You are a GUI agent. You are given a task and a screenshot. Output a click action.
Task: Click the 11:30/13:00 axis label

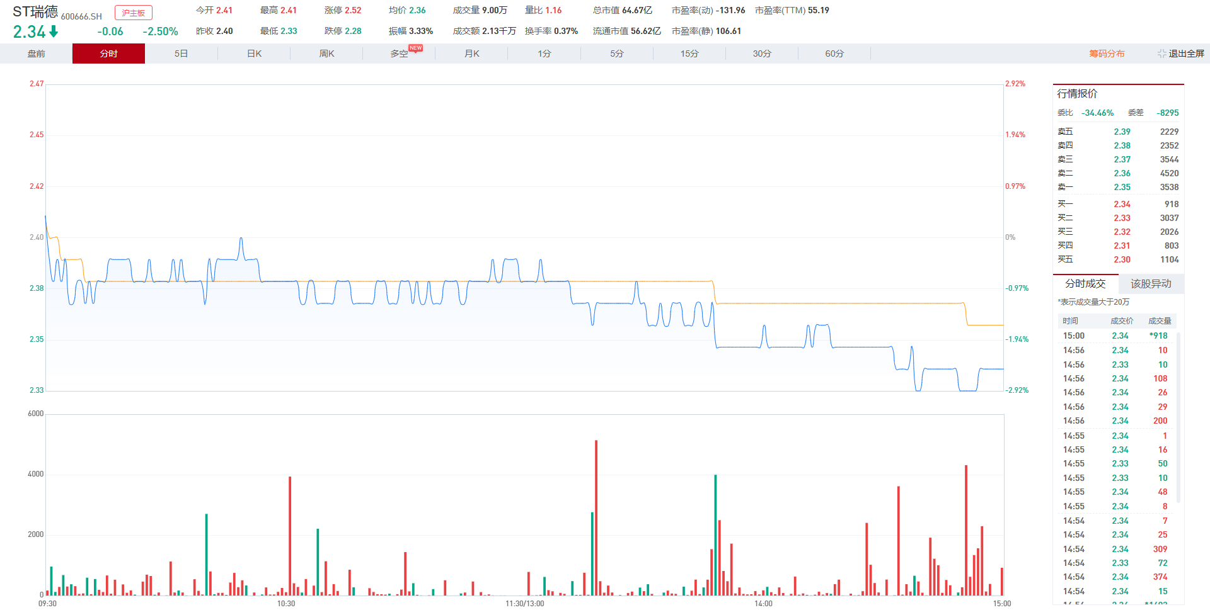(x=524, y=604)
